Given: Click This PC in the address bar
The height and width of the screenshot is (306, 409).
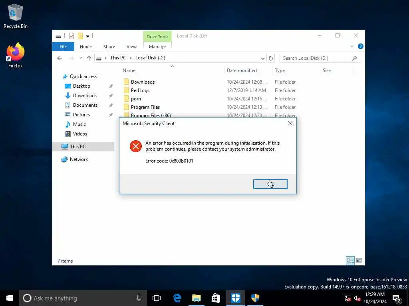Looking at the screenshot, I should click(x=118, y=58).
